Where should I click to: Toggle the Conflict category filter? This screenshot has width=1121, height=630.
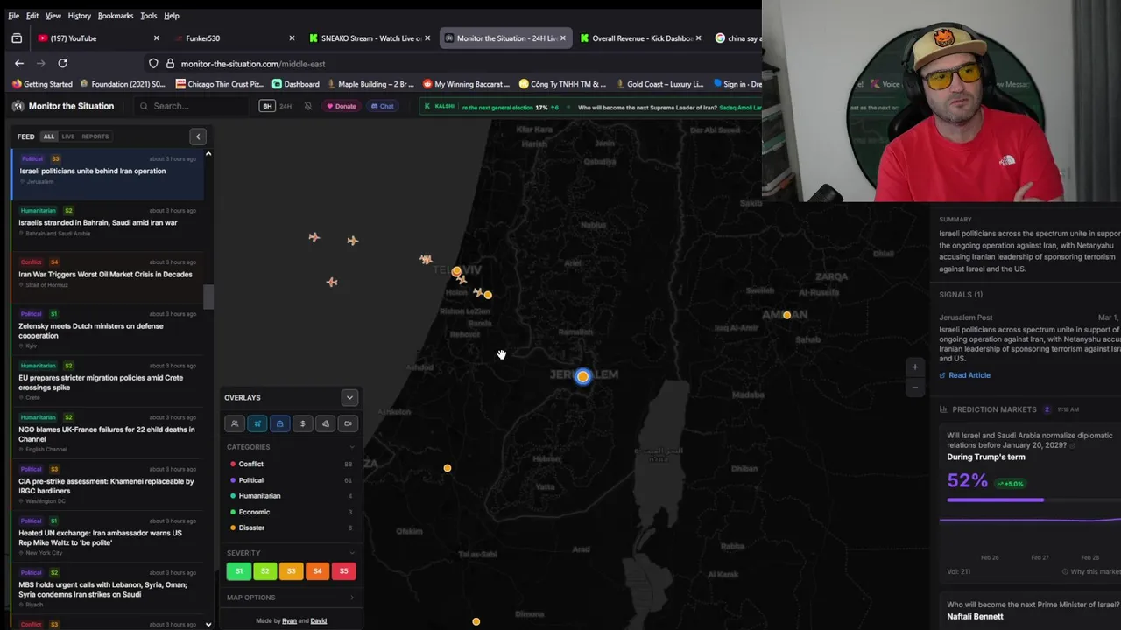(x=291, y=464)
